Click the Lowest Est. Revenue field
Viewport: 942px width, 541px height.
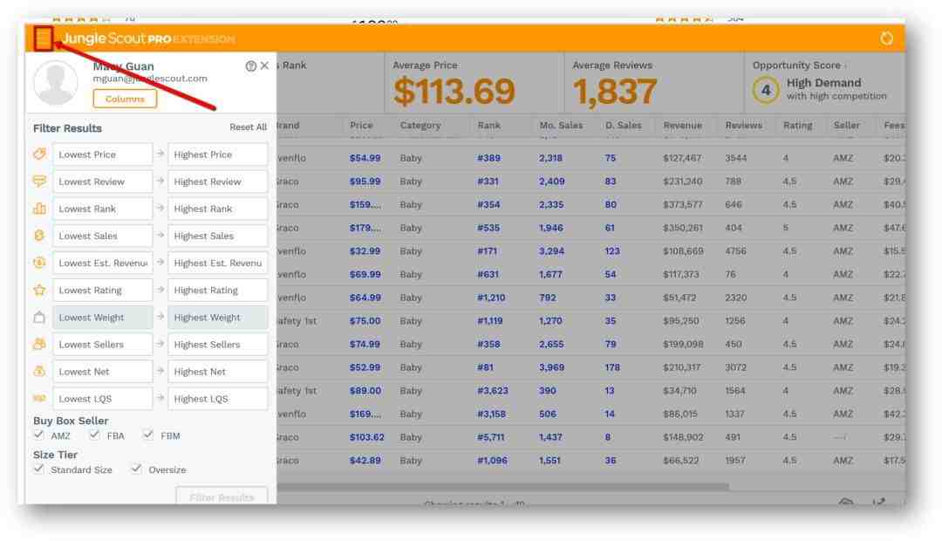(102, 263)
